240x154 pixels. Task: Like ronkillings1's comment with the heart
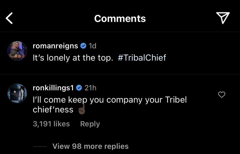pos(222,94)
